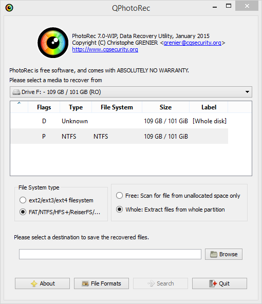Screen dimensions: 262x304
Task: Choose Free: scan unallocated space only
Action: (x=119, y=196)
